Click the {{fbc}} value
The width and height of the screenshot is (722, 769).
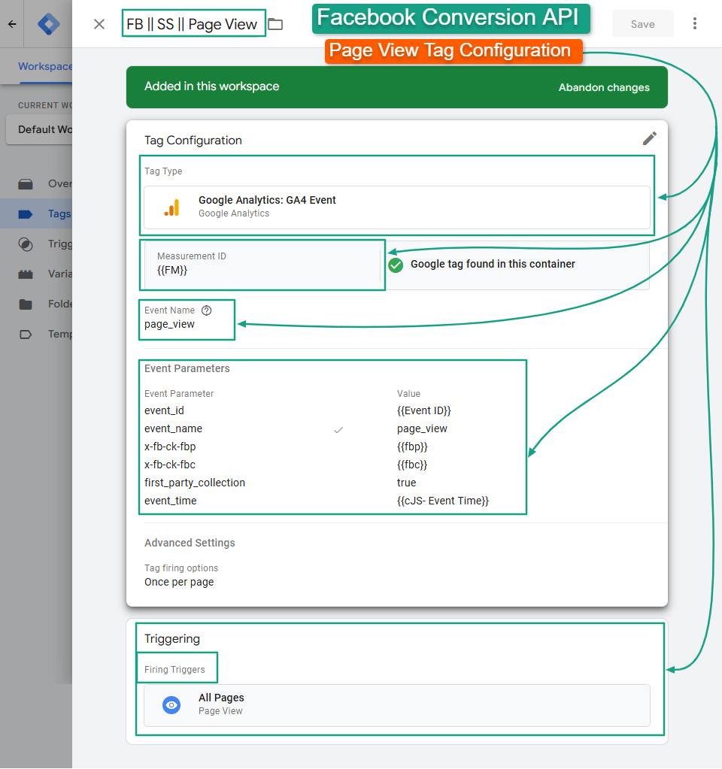[412, 465]
